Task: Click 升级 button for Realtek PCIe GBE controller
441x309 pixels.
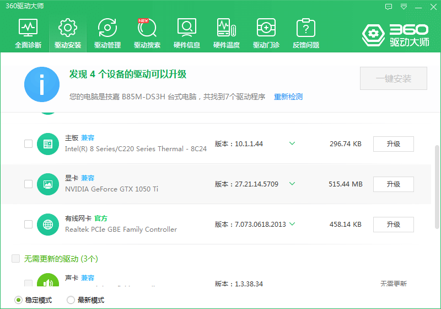Action: point(393,225)
